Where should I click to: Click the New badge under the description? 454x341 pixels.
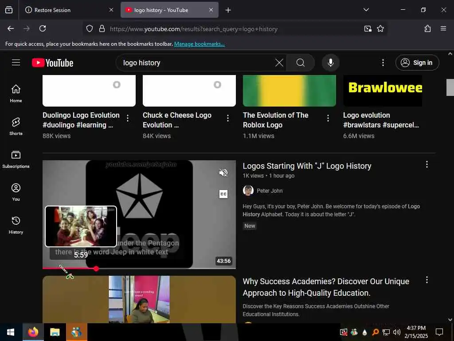tap(250, 226)
